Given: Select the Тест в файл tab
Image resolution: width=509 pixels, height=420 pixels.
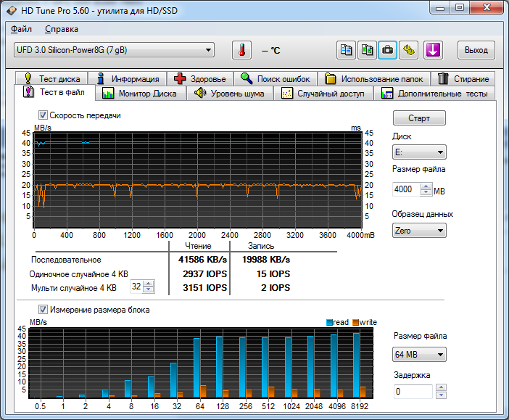Looking at the screenshot, I should pyautogui.click(x=54, y=92).
